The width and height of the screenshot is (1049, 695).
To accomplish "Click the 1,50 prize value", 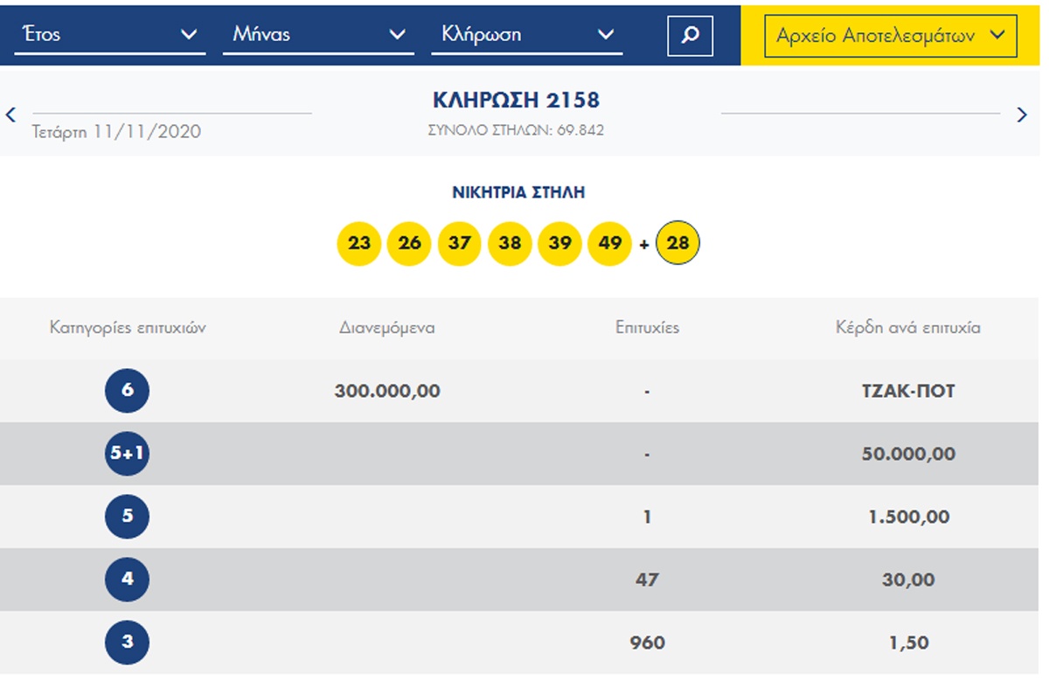I will 908,643.
